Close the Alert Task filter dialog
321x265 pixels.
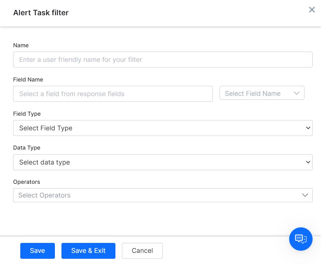(312, 10)
